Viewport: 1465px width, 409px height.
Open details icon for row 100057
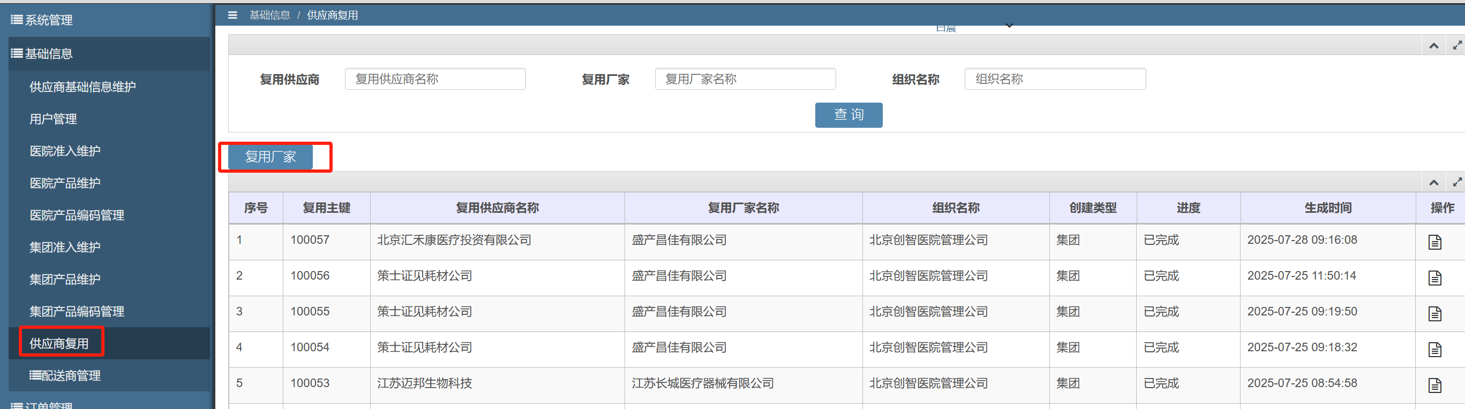pos(1434,242)
